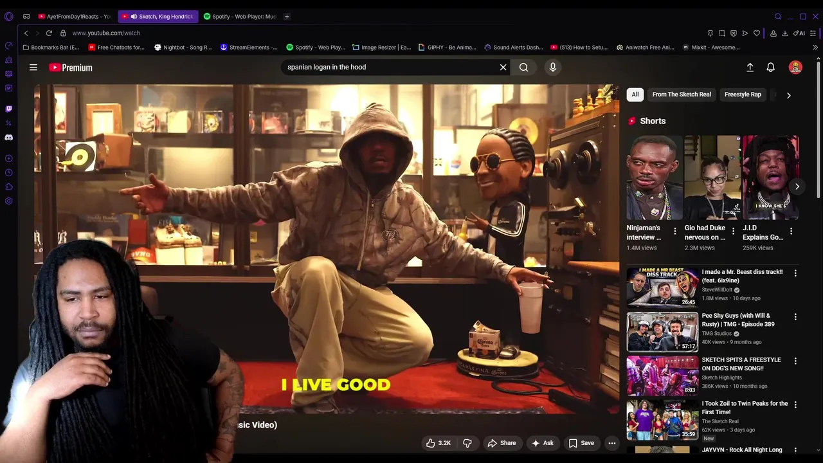Show hidden bookmarks with double chevron
823x463 pixels.
(815, 48)
